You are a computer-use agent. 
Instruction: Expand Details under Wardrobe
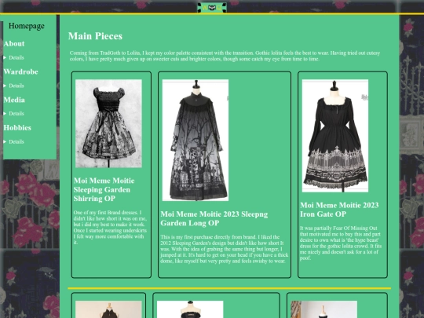14,86
